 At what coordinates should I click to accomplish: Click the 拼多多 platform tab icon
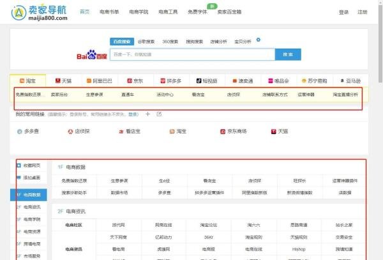click(x=163, y=80)
